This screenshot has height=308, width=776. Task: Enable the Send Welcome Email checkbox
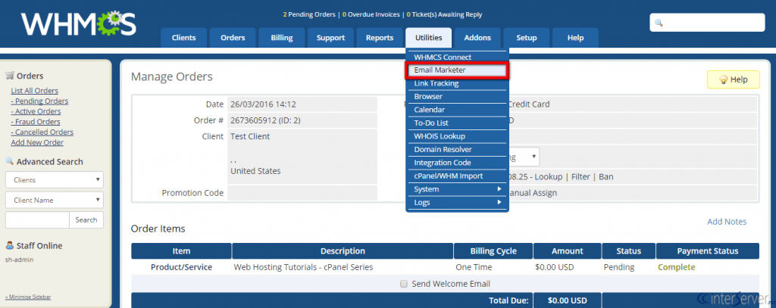pos(404,284)
